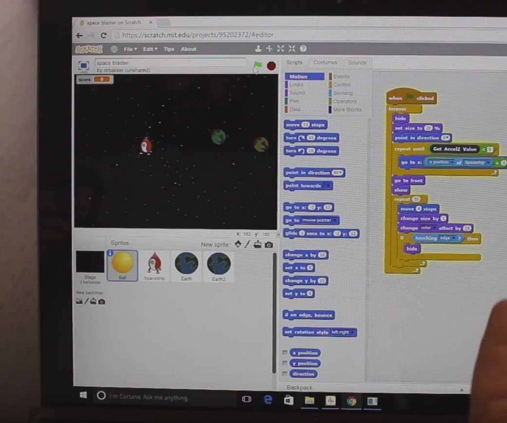
Task: Stop the project with the red stop icon
Action: tap(271, 66)
